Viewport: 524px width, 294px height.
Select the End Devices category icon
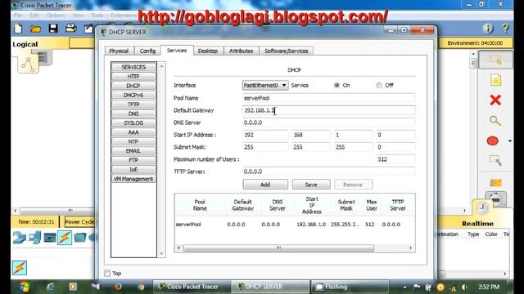pos(34,238)
